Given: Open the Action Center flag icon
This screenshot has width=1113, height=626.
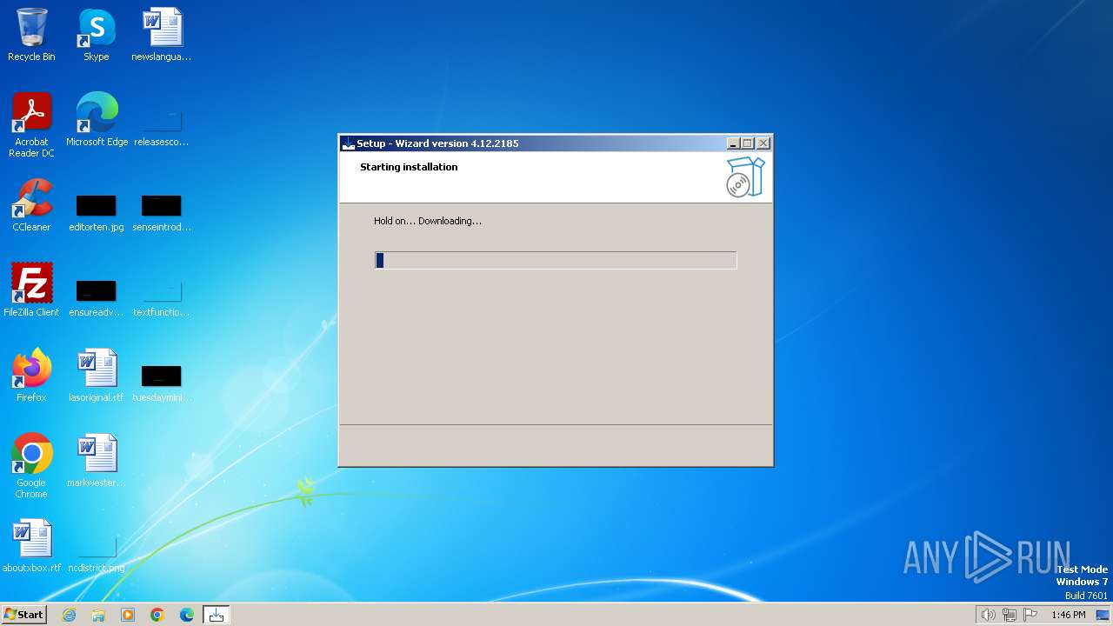Looking at the screenshot, I should (x=1030, y=615).
